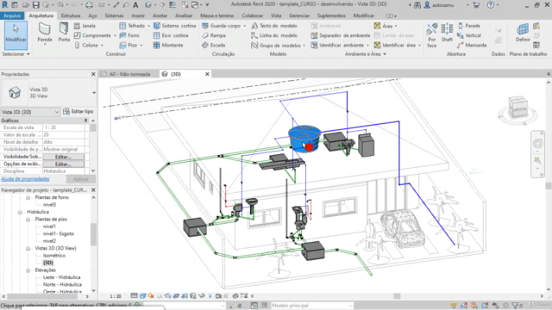This screenshot has width=552, height=310.
Task: Click the Aplicar button
Action: coord(80,179)
